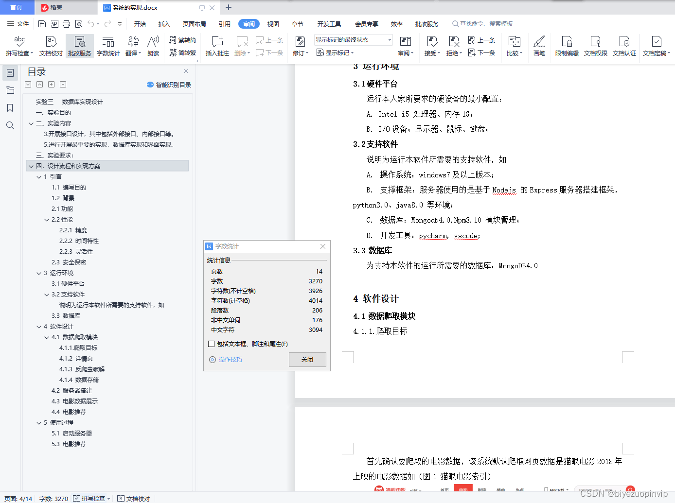Jump to 4.1.3 反爬虫破解 heading

[x=82, y=369]
